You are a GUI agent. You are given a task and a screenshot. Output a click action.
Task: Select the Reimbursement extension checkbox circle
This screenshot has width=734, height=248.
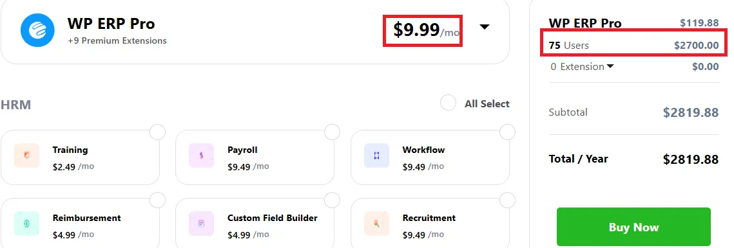pyautogui.click(x=158, y=200)
